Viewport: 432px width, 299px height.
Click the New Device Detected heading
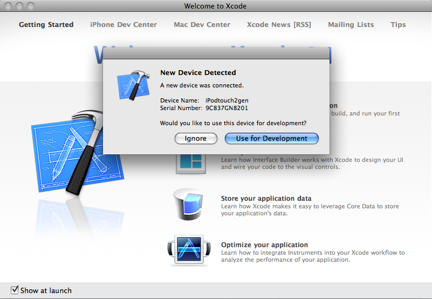[x=198, y=72]
